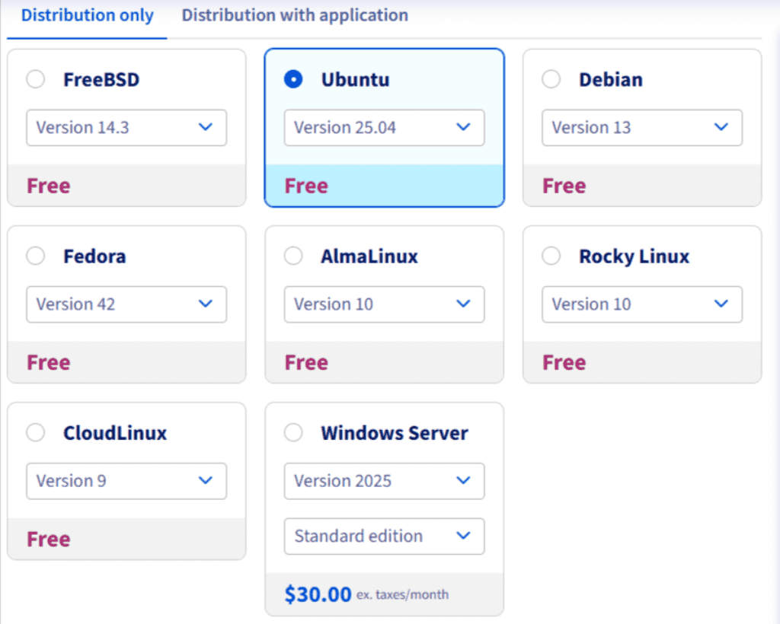Click the Windows Server distribution name
Viewport: 780px width, 624px height.
click(x=395, y=433)
